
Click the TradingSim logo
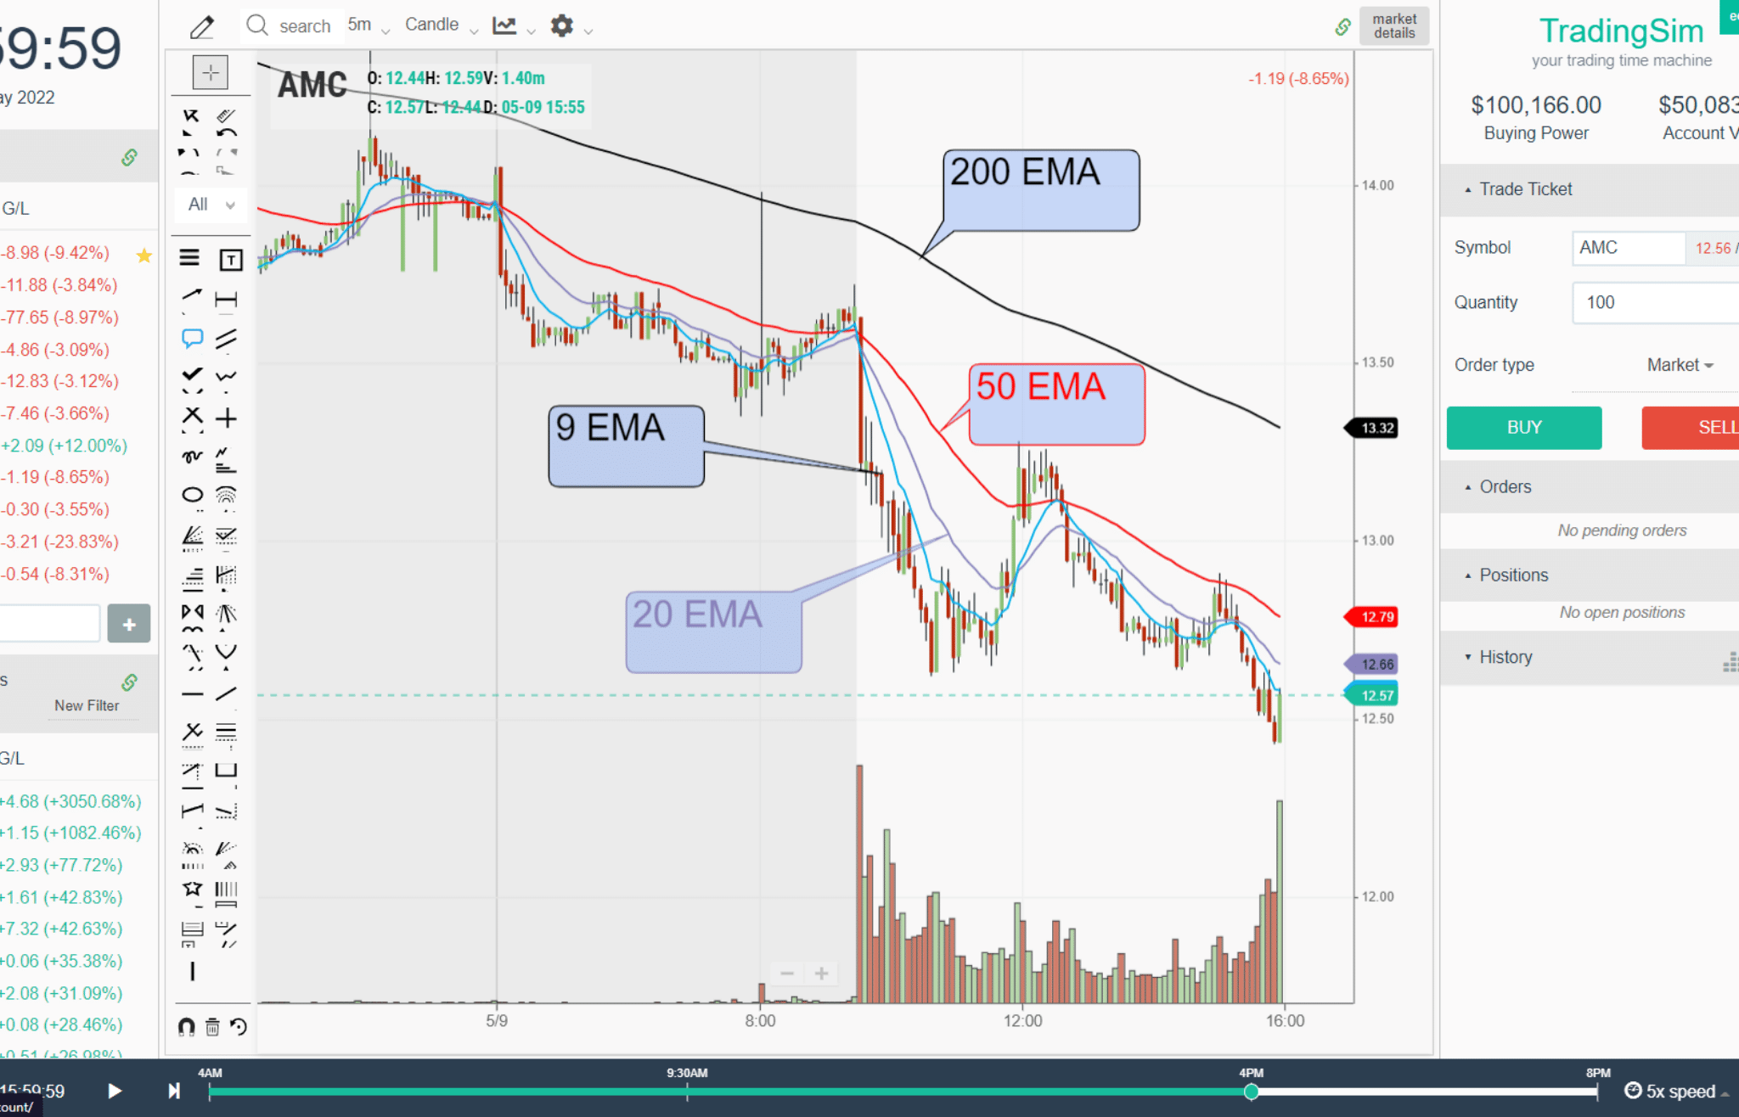pyautogui.click(x=1621, y=31)
